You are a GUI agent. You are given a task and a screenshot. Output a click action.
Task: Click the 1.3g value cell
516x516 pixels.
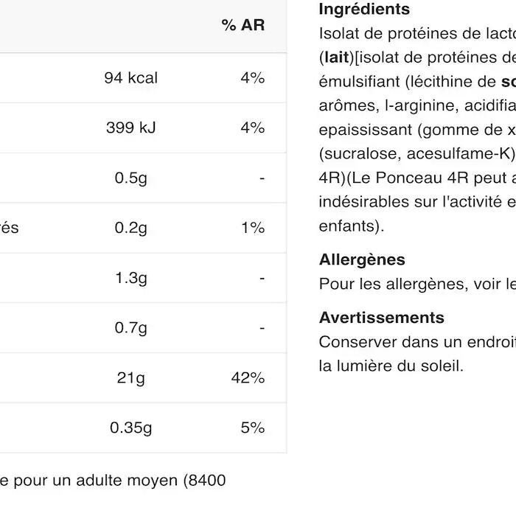130,278
